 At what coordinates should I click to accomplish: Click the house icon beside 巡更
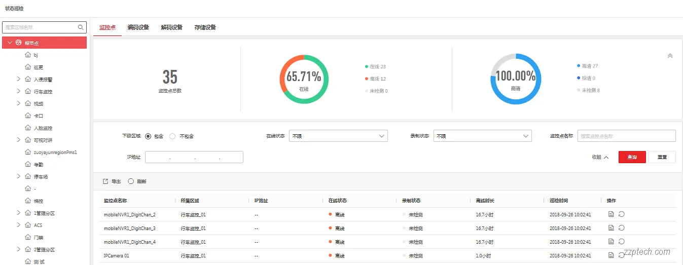(x=28, y=67)
